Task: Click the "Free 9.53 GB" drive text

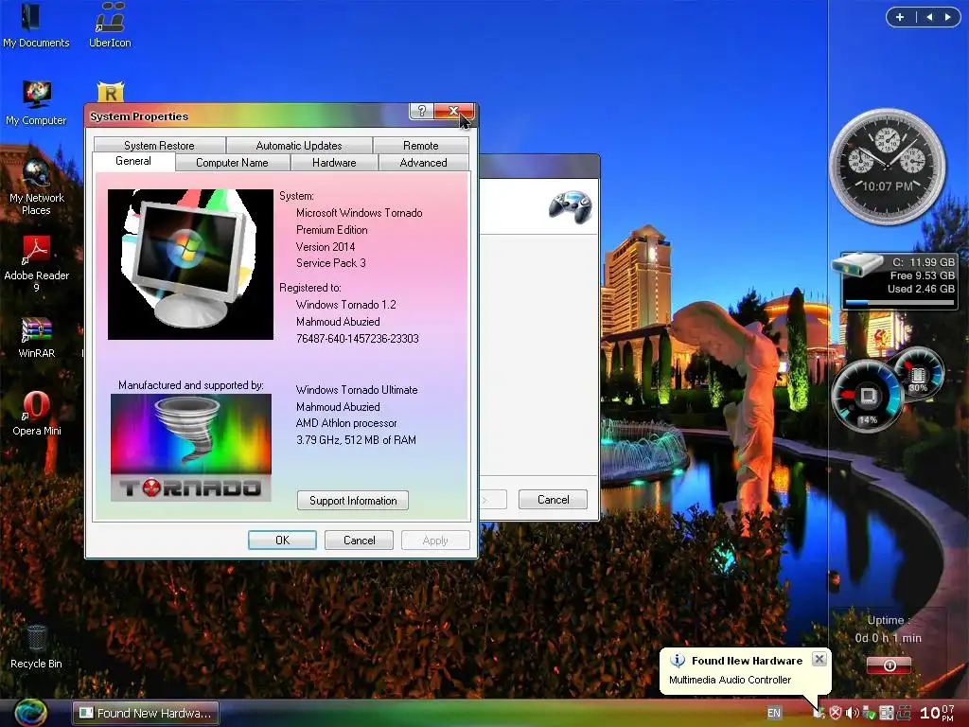Action: pyautogui.click(x=922, y=275)
